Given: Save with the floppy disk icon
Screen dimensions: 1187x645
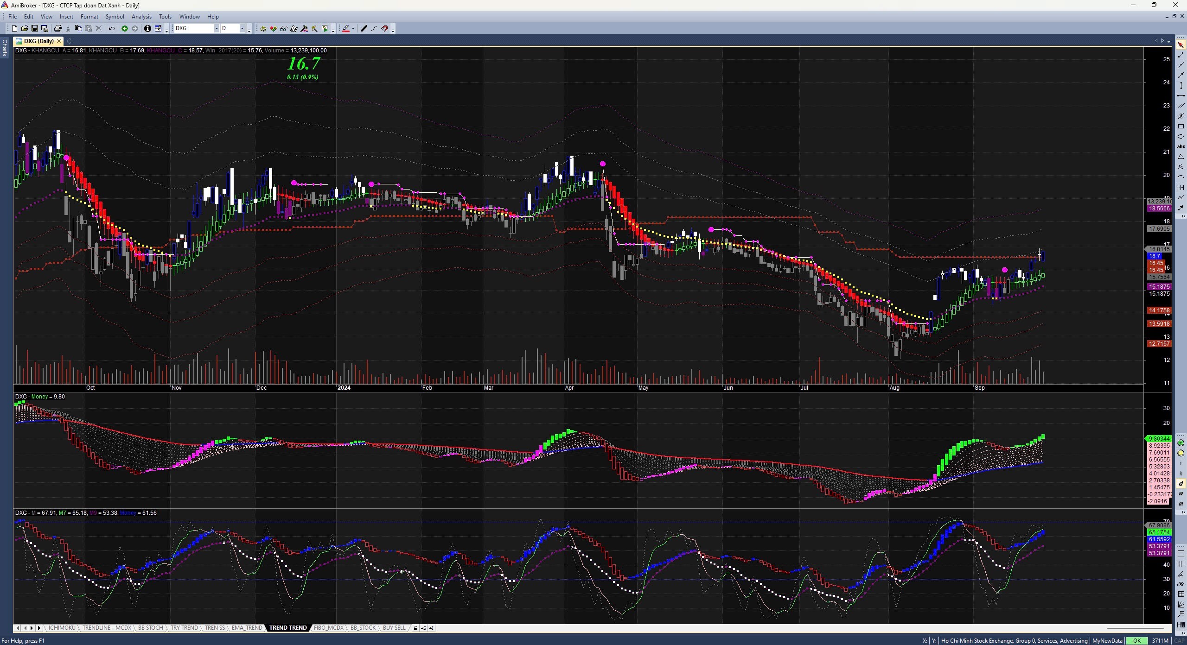Looking at the screenshot, I should click(35, 28).
